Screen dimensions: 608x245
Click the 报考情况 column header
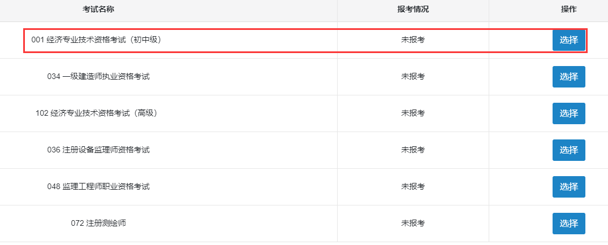pos(413,10)
